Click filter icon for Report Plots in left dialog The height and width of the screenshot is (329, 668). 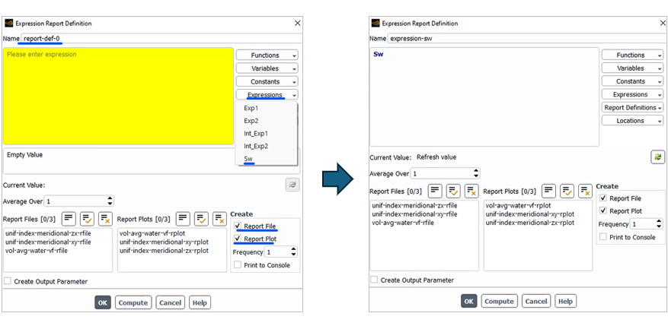click(183, 219)
